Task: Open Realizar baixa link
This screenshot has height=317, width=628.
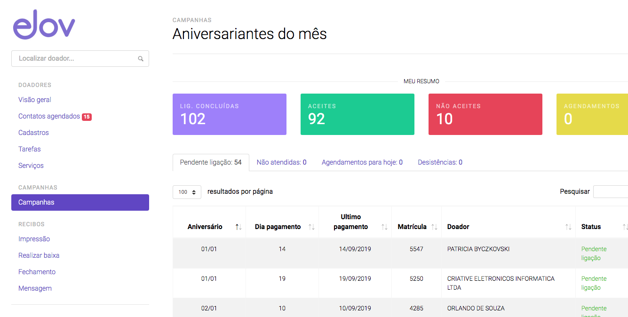Action: [x=39, y=255]
